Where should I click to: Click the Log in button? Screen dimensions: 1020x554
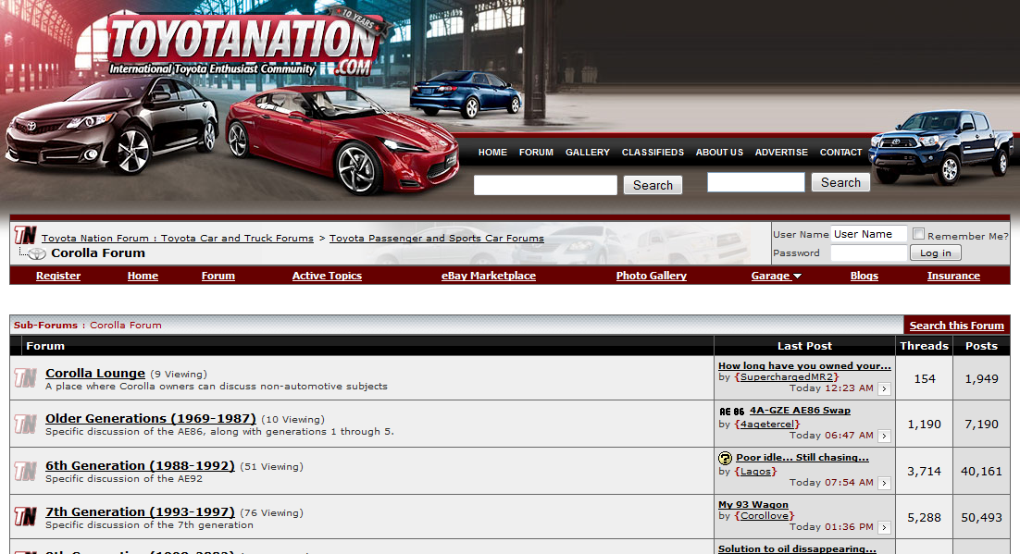click(x=936, y=252)
